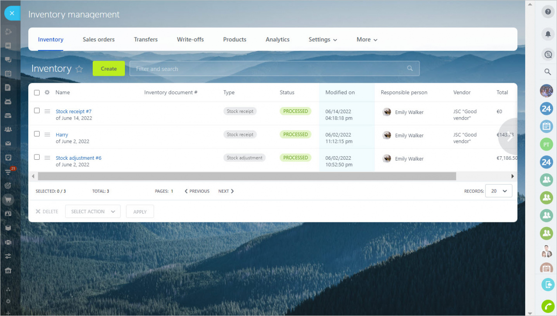Click the green phone call button
557x316 pixels.
coord(548,306)
